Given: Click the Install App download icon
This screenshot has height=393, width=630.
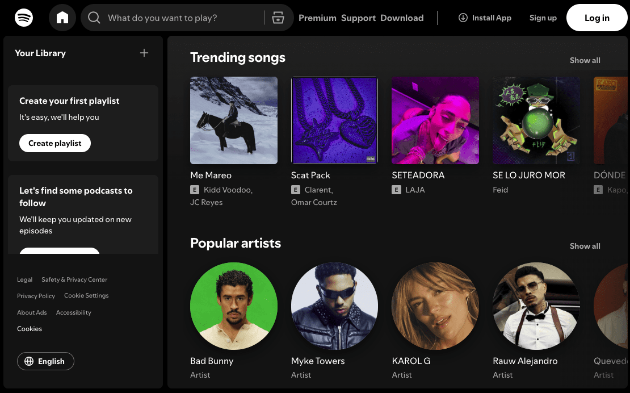Looking at the screenshot, I should [463, 18].
